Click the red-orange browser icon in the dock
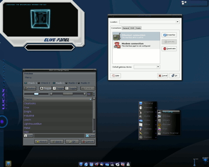 97,164
